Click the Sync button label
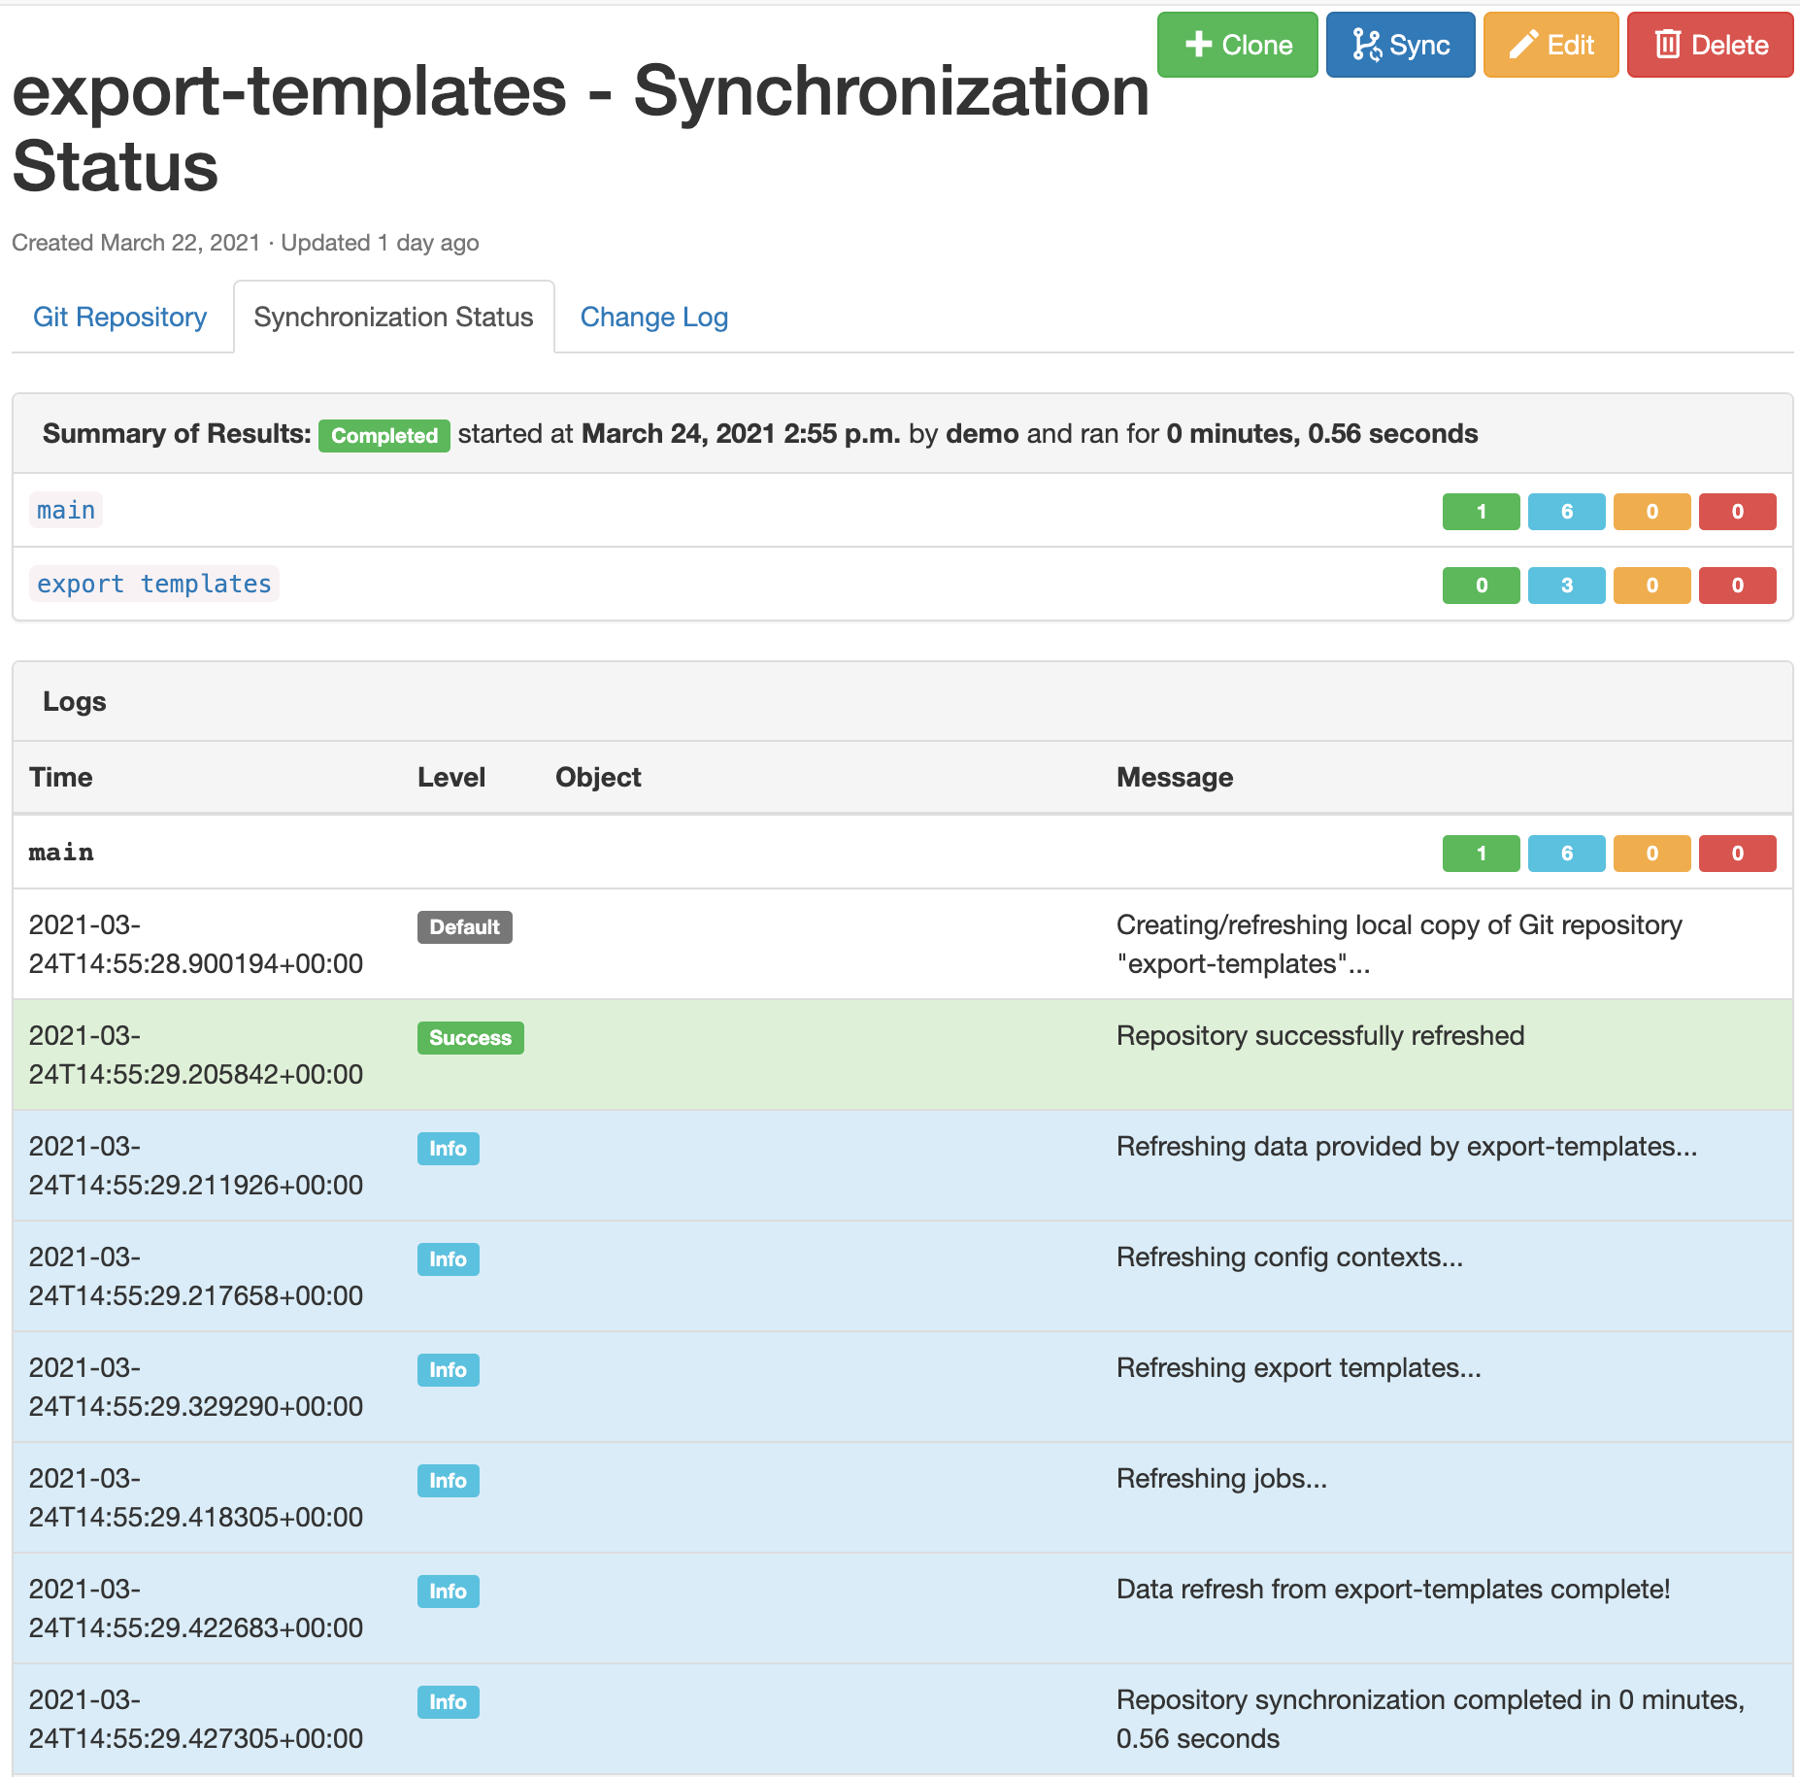1800x1777 pixels. click(1419, 45)
